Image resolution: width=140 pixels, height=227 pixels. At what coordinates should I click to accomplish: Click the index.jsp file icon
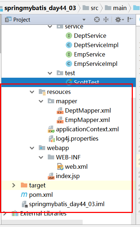point(51,176)
